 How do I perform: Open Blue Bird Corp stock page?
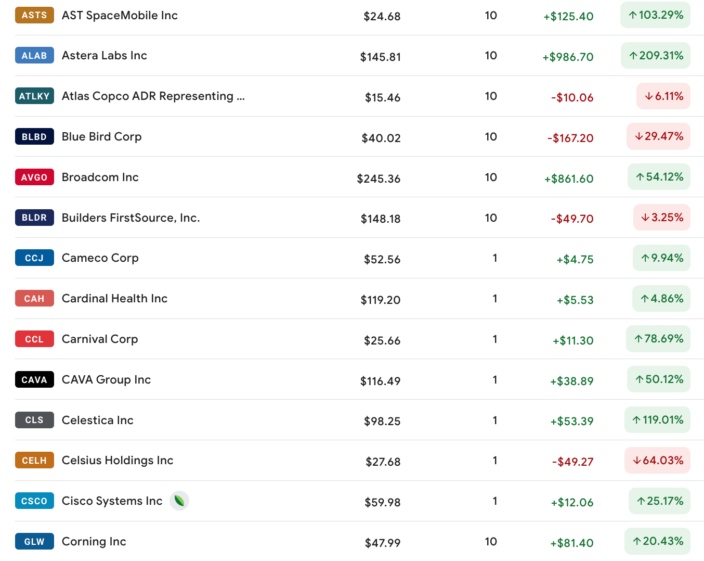pyautogui.click(x=102, y=136)
